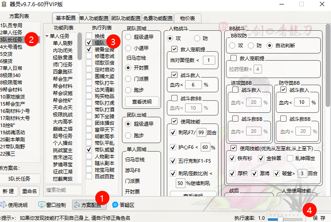331x222 pixels.
Task: Select 帮会生产 in the 功能列表 tree
Action: pyautogui.click(x=62, y=79)
